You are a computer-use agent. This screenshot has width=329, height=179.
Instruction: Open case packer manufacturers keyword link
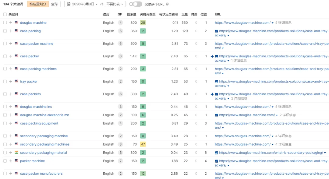[41, 174]
